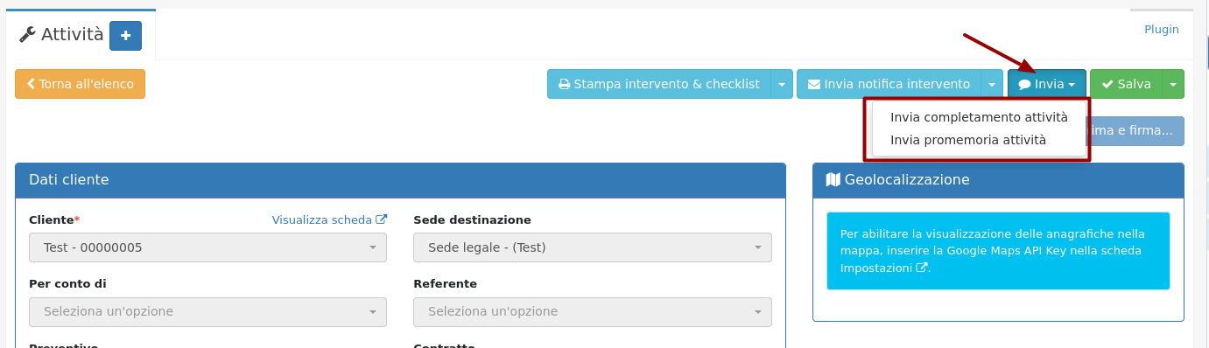Open the Per conto di selector
Screen dimensions: 1209x348
[x=207, y=311]
